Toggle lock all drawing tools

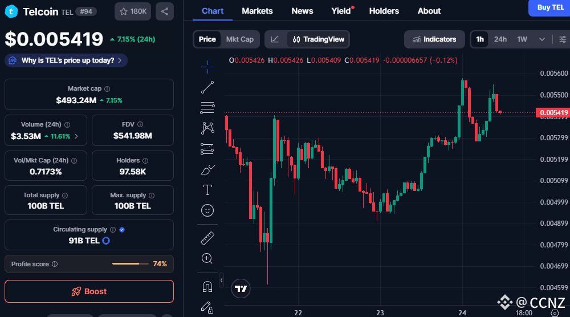207,307
